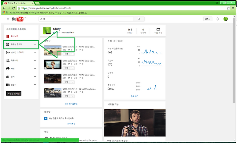
Task: Click 모두 보기(61개) videos link
Action: click(x=71, y=104)
